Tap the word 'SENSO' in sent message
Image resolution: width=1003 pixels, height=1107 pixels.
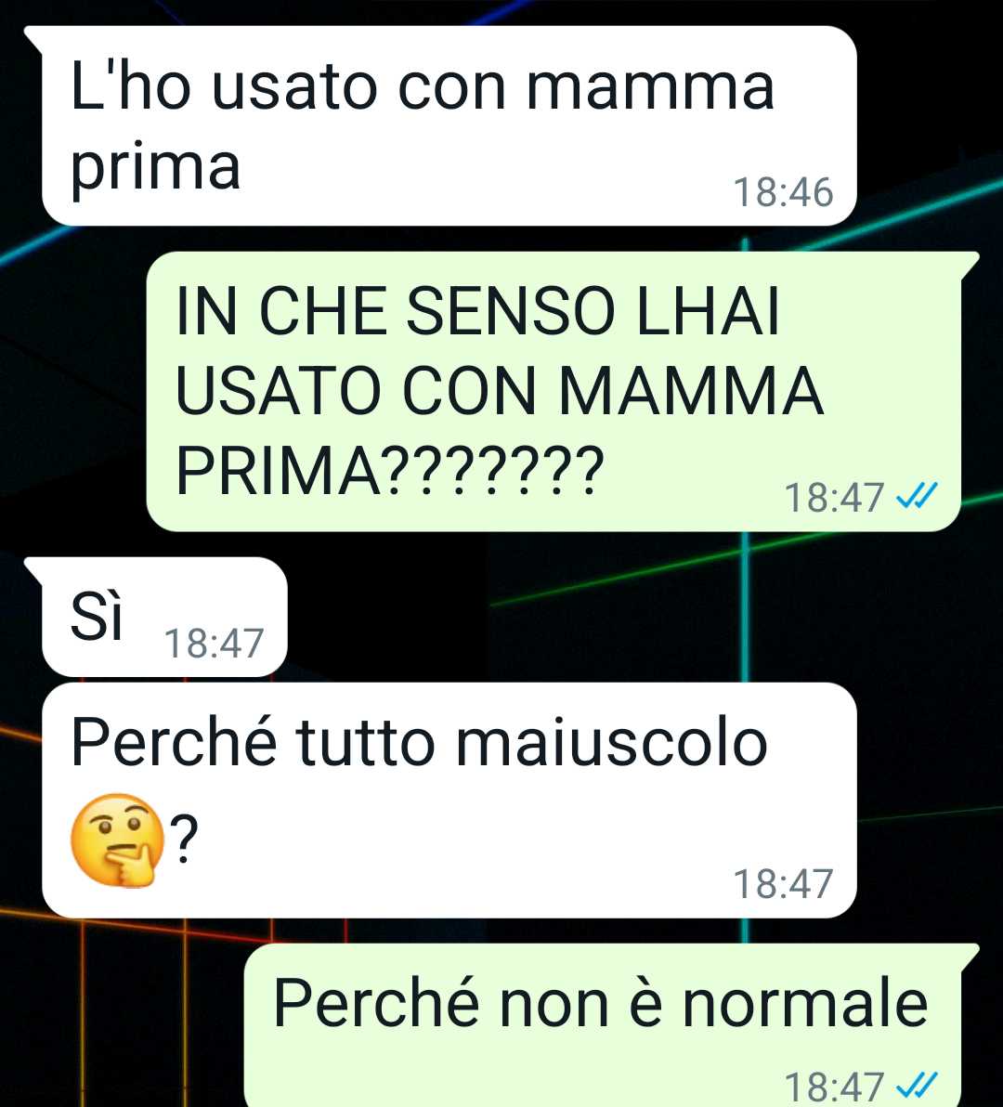[x=511, y=311]
